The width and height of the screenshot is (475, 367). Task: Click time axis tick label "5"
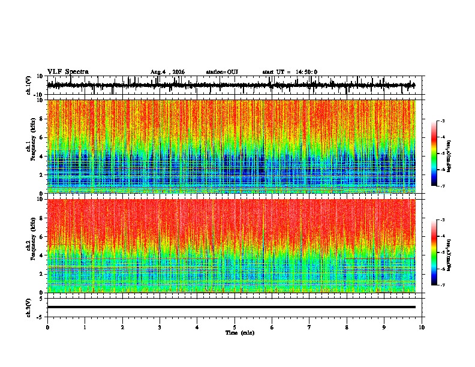point(235,327)
